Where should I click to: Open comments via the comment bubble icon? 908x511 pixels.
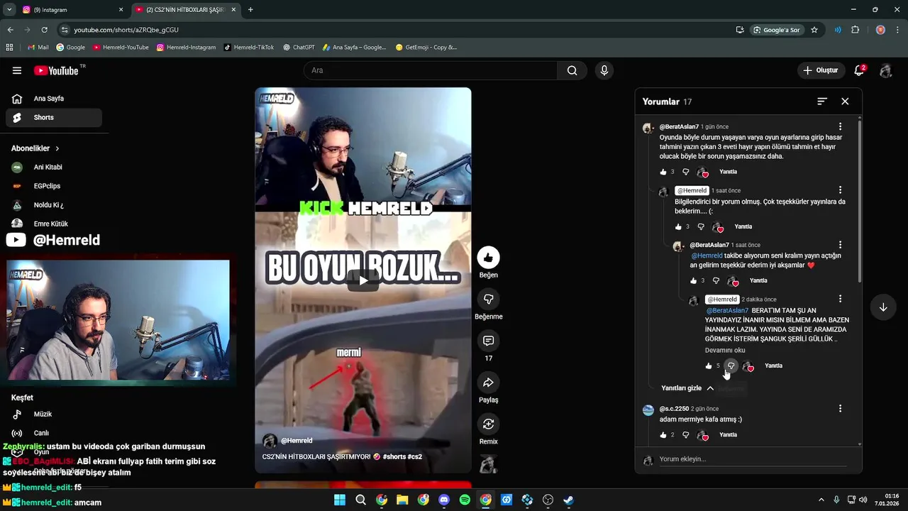pos(488,341)
